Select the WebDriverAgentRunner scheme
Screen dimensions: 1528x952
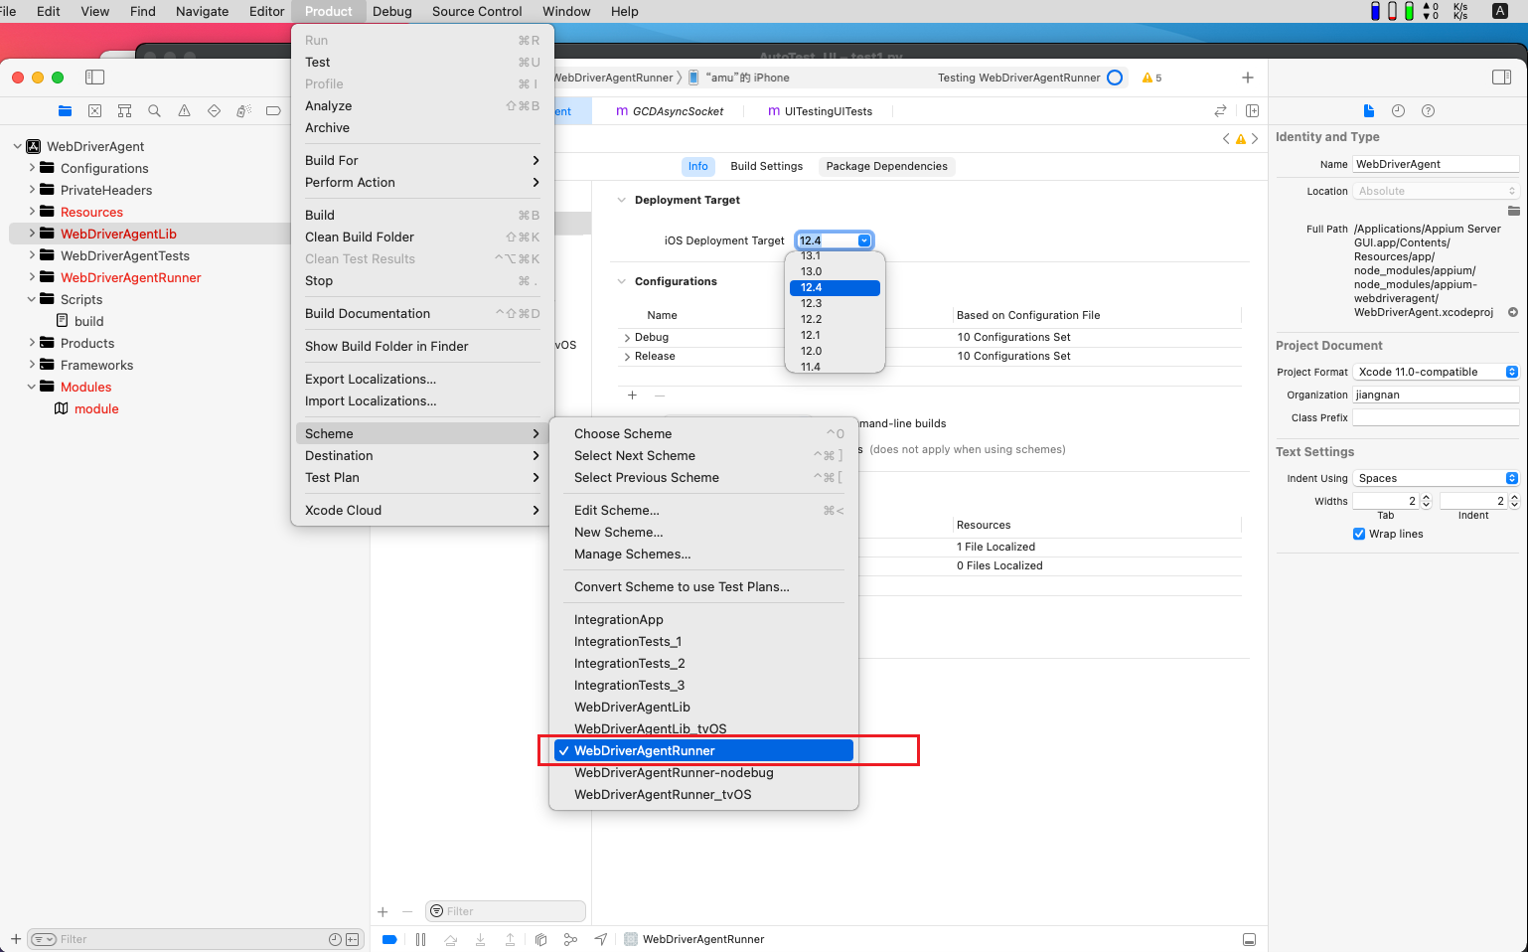(703, 750)
